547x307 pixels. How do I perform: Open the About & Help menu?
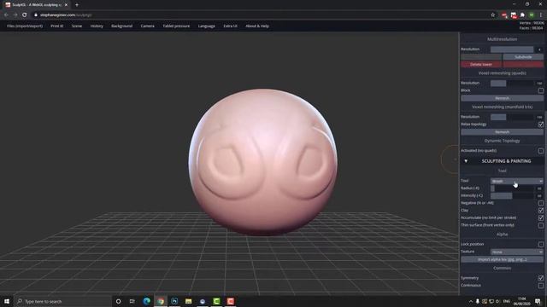[257, 26]
